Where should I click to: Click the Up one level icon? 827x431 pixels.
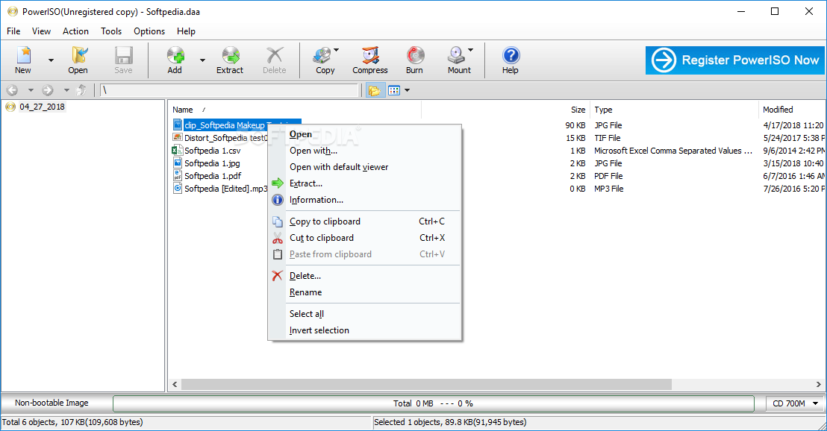point(81,90)
